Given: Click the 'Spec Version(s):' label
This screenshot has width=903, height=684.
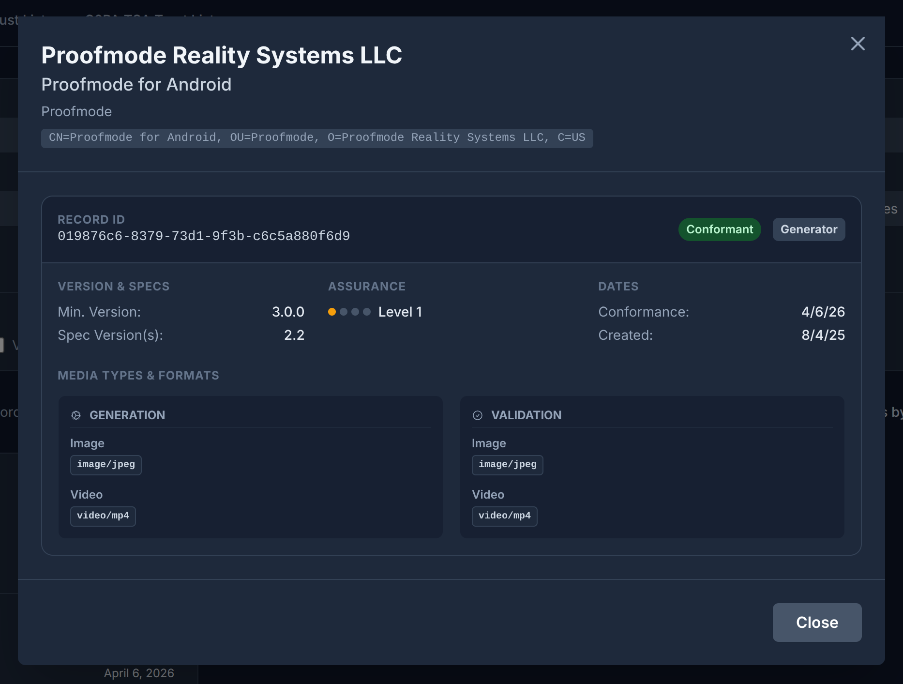Looking at the screenshot, I should click(x=110, y=335).
